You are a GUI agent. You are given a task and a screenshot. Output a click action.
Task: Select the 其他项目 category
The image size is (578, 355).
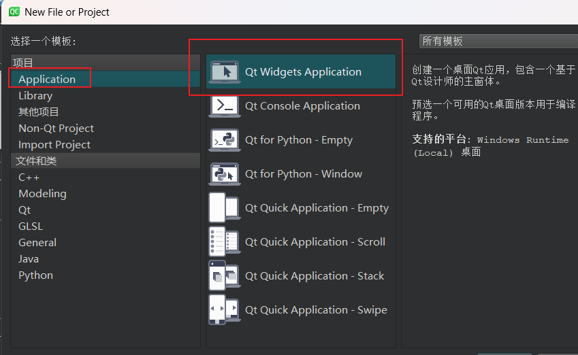(x=106, y=112)
